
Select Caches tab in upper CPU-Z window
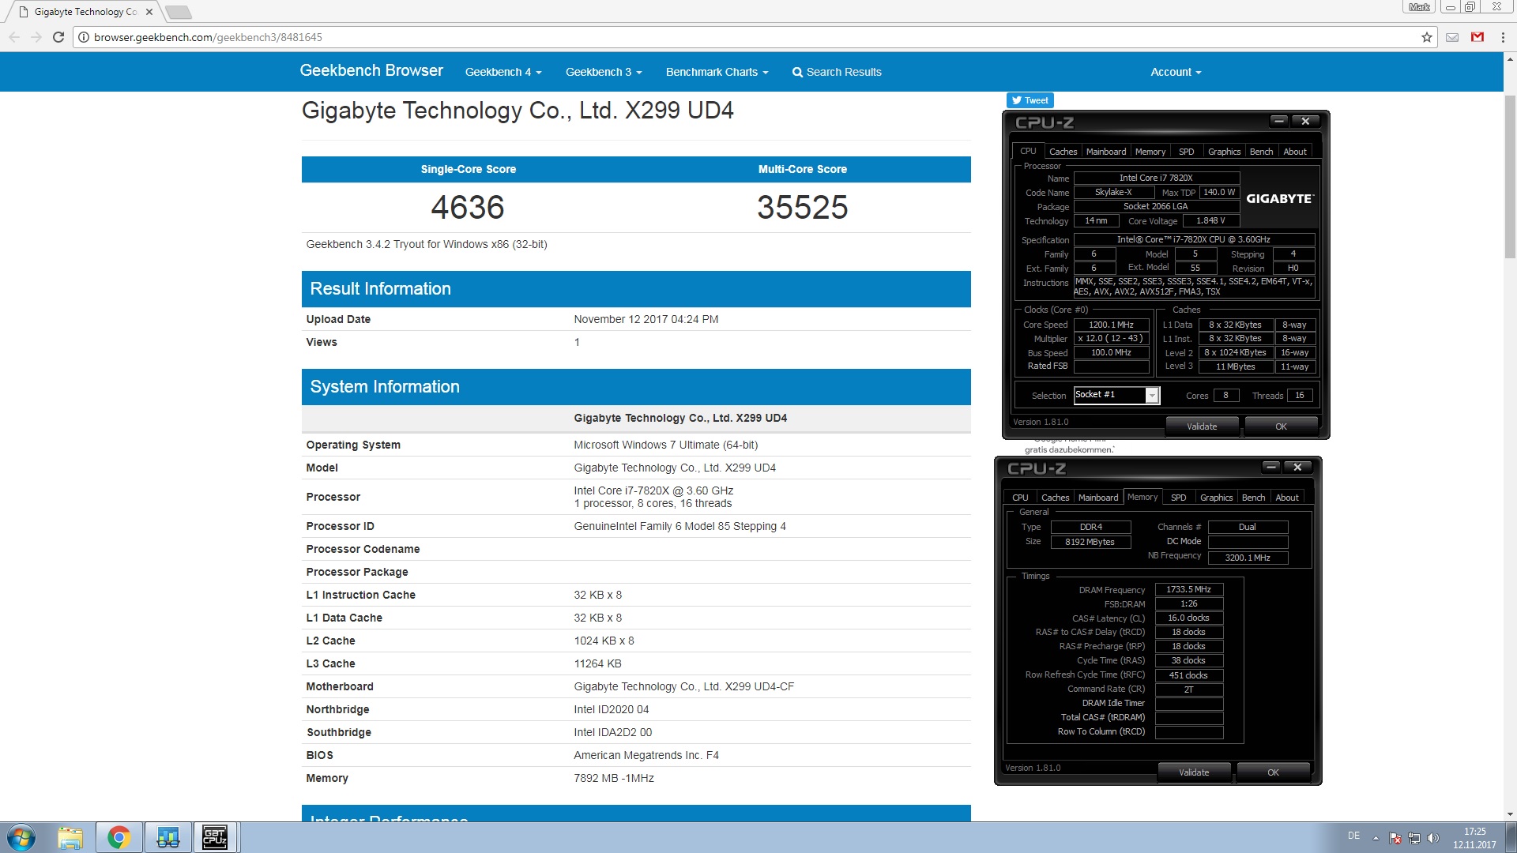pos(1063,152)
